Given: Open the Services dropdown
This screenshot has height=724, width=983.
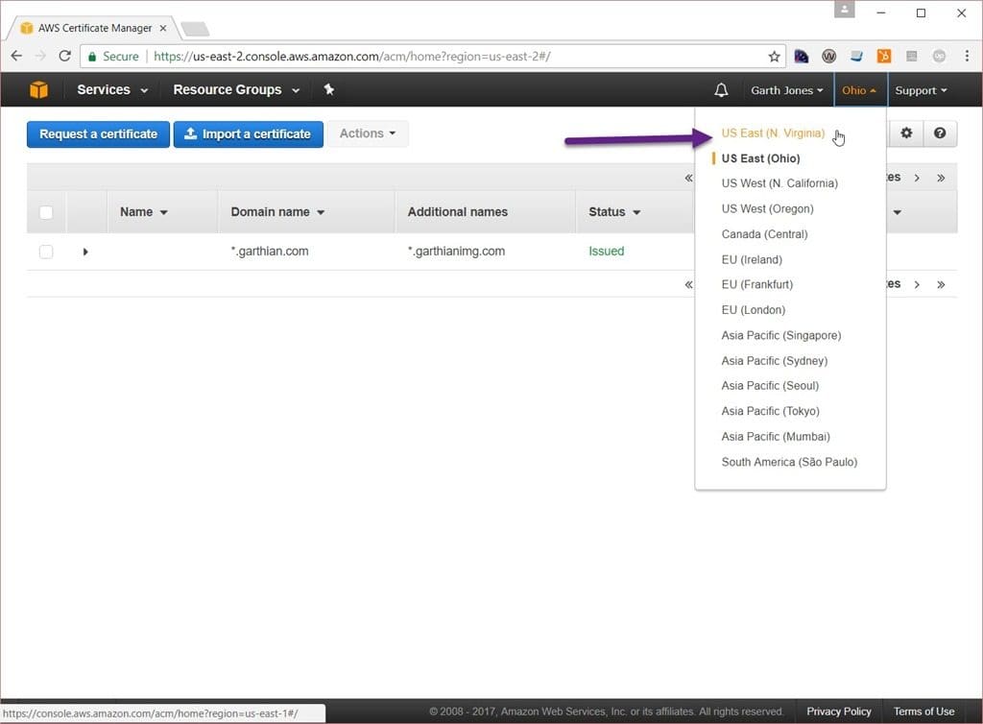Looking at the screenshot, I should pyautogui.click(x=112, y=89).
